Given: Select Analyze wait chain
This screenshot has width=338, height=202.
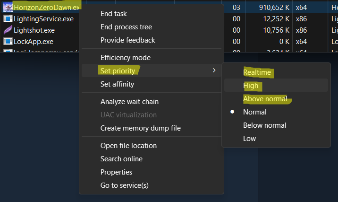Looking at the screenshot, I should pos(129,102).
